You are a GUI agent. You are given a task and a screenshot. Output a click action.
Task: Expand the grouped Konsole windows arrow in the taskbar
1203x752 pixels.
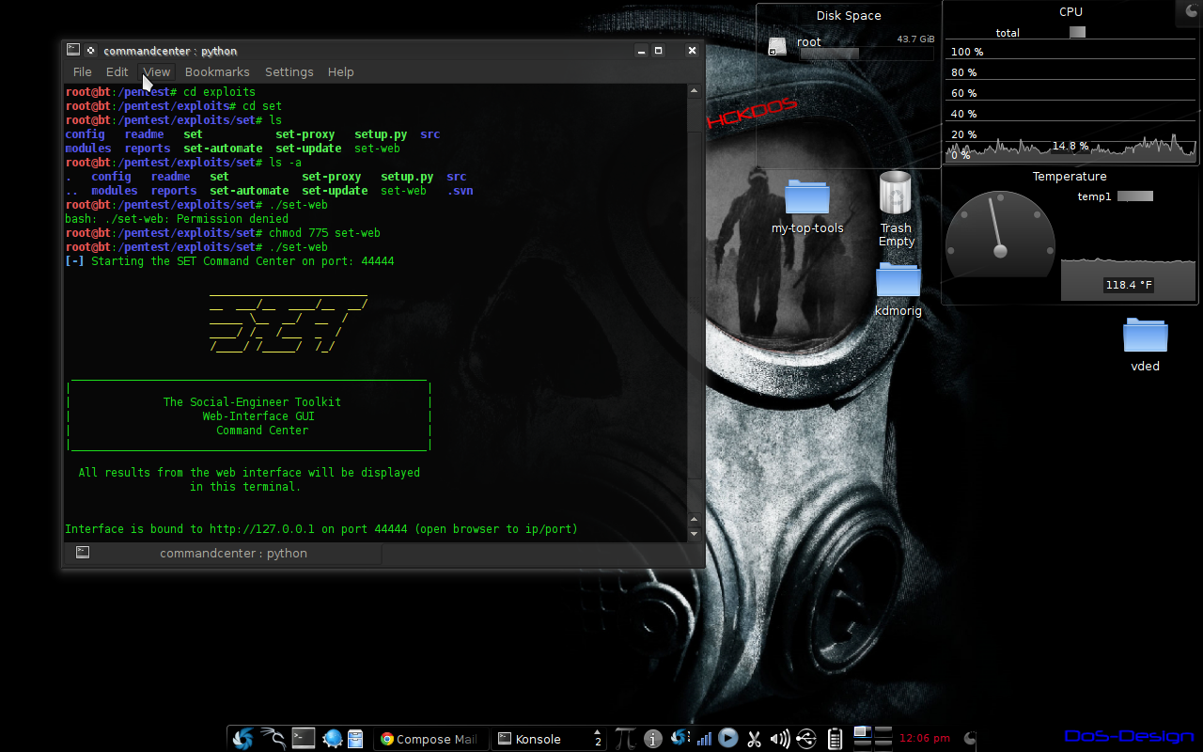(x=597, y=733)
